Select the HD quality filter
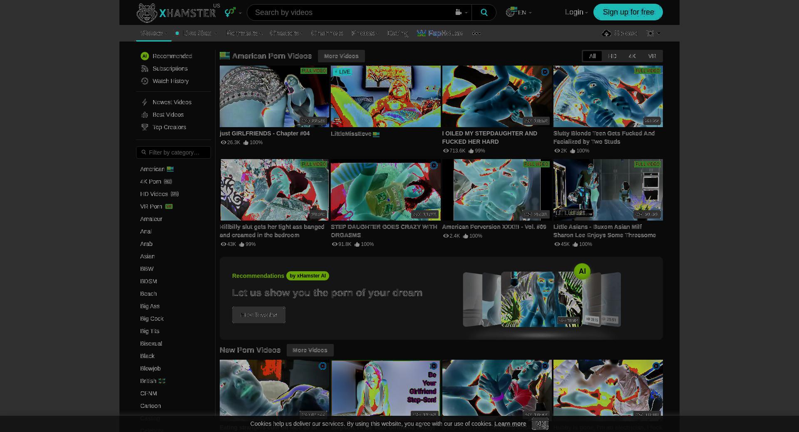 (612, 56)
